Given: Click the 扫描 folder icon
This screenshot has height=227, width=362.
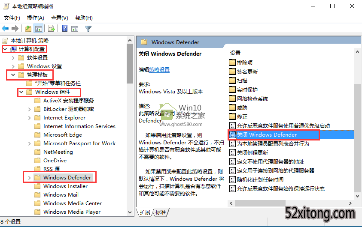Looking at the screenshot, I should coord(232,81).
